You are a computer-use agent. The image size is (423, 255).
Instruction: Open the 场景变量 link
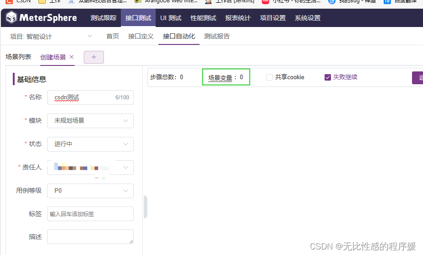click(220, 78)
